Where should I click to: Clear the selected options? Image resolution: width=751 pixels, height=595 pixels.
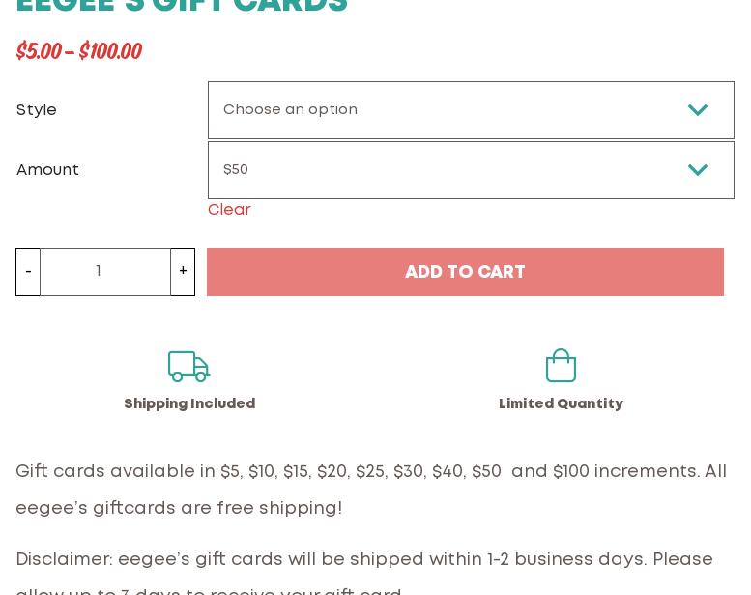click(229, 210)
